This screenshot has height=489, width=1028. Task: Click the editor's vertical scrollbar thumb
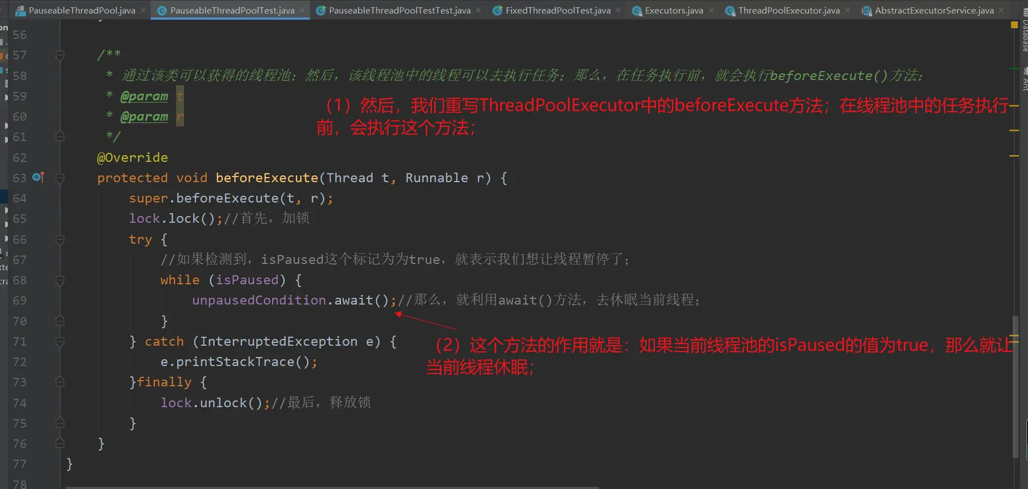[1015, 386]
